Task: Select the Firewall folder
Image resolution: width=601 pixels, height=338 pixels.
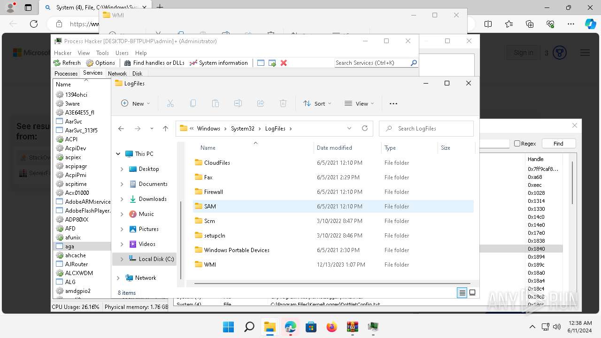Action: (333, 192)
